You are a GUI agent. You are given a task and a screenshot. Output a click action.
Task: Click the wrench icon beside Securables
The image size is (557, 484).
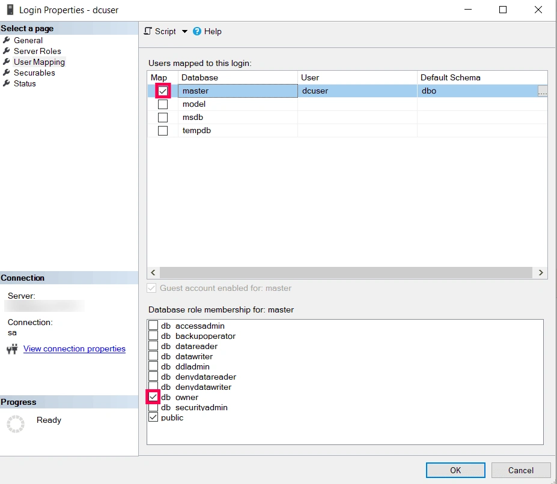pos(7,73)
